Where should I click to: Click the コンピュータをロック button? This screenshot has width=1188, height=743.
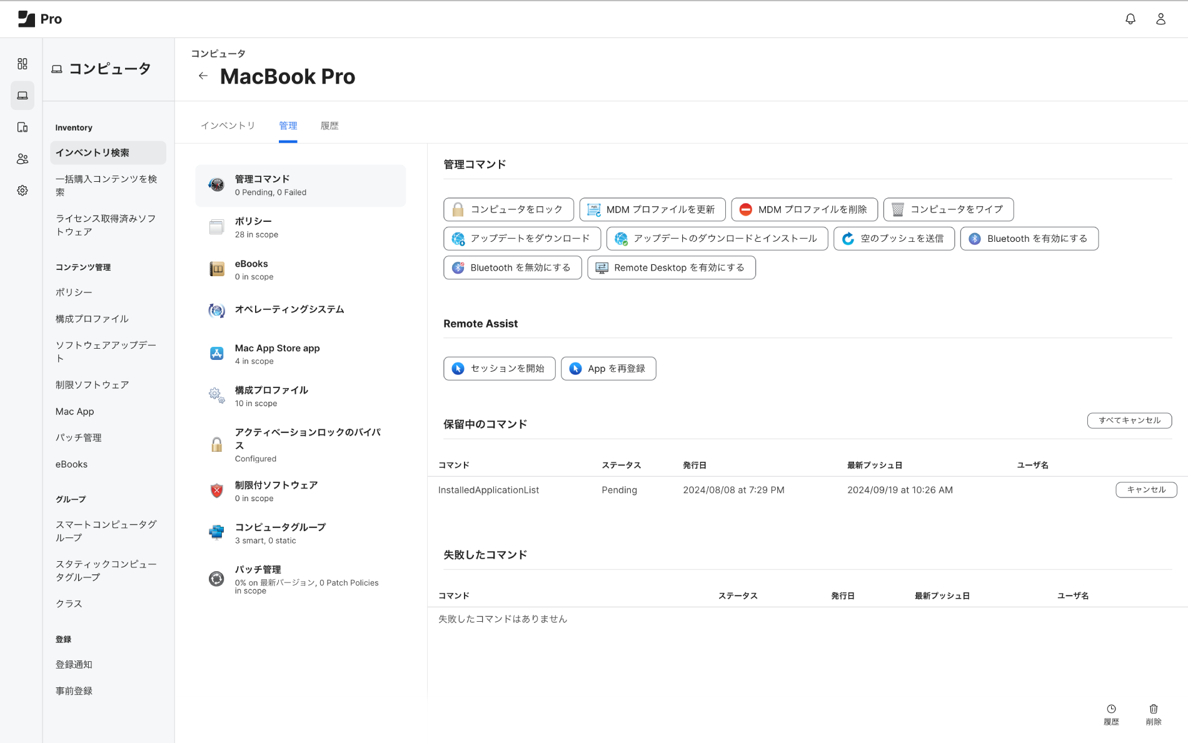point(508,209)
